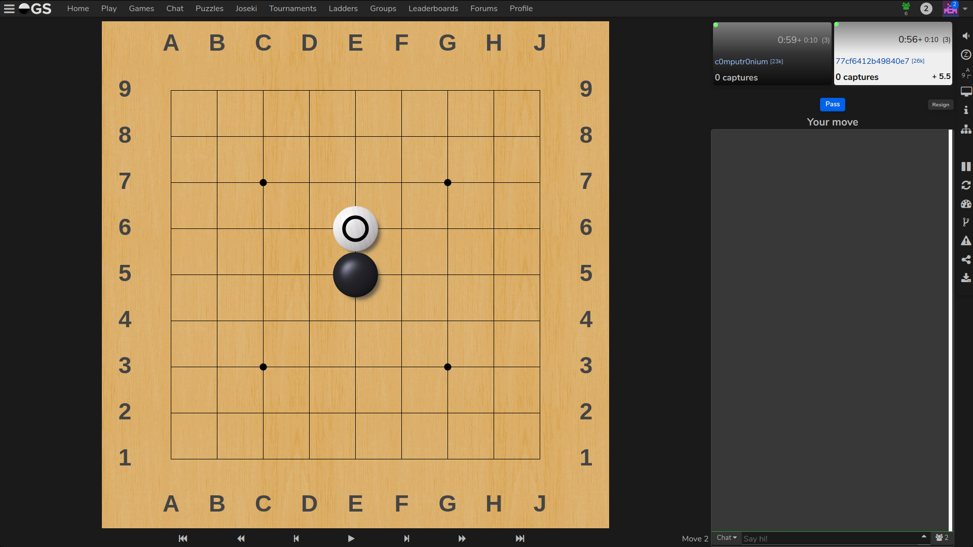Place a stone on star point G3
973x547 pixels.
point(447,367)
